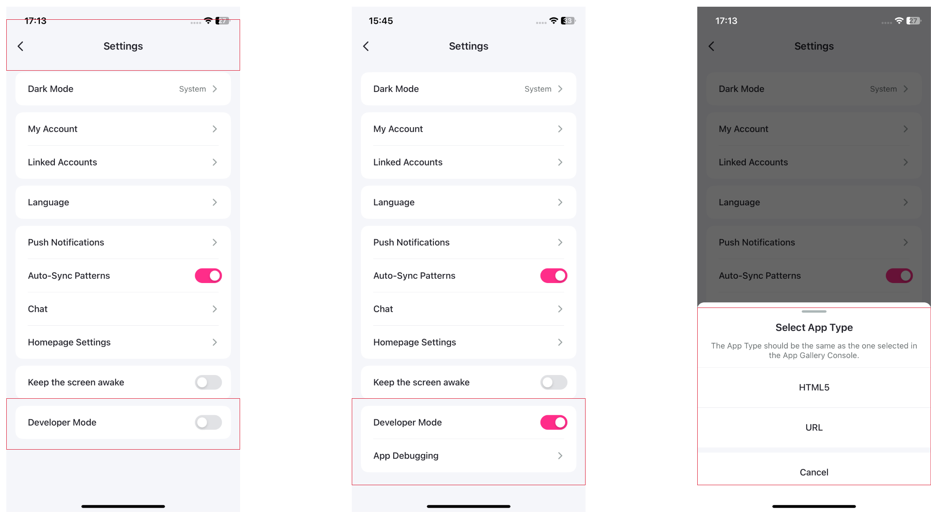Viewport: 931px width, 512px height.
Task: Click the battery indicator in the 15:45 status bar
Action: pyautogui.click(x=568, y=21)
